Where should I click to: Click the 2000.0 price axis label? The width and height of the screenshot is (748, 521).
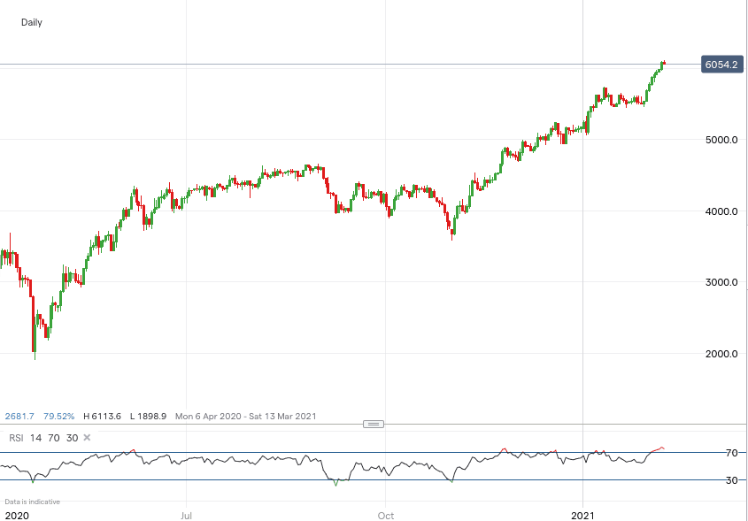tap(722, 354)
